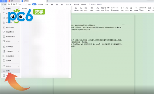154x94 pixels.
Task: Insert date using the 日期 icon
Action: click(102, 9)
